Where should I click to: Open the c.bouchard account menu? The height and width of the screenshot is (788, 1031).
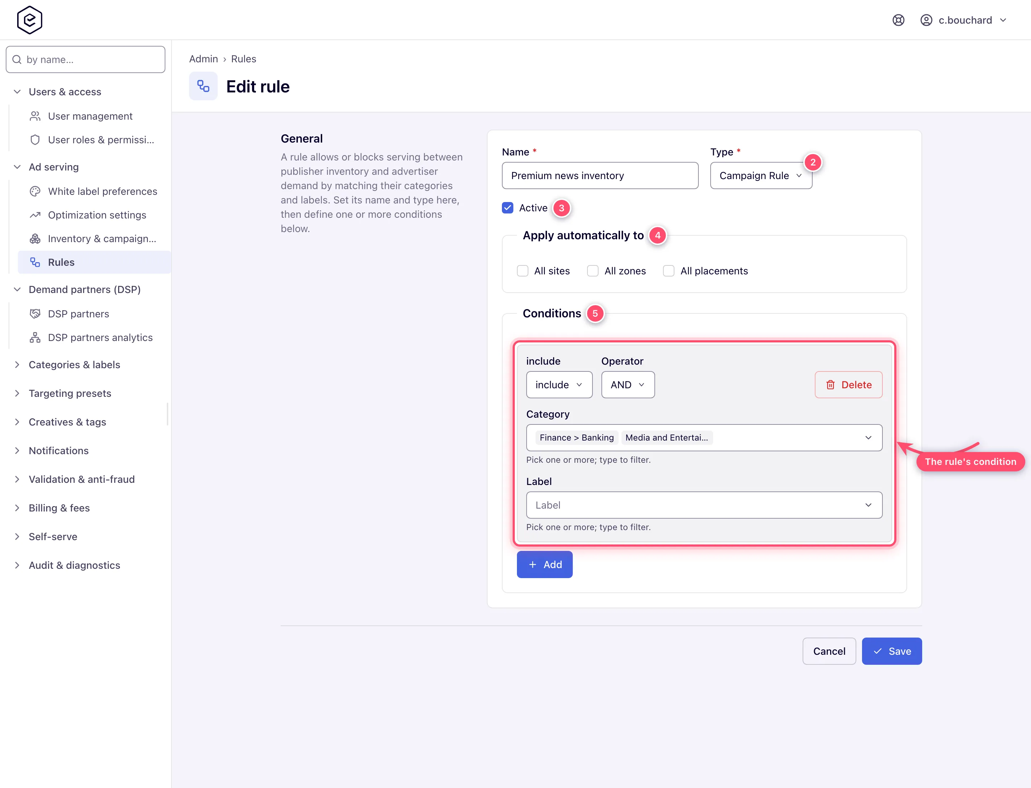point(964,20)
